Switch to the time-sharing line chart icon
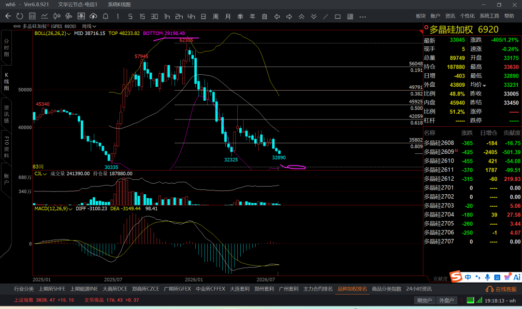Image resolution: width=522 pixels, height=309 pixels. pos(44,16)
